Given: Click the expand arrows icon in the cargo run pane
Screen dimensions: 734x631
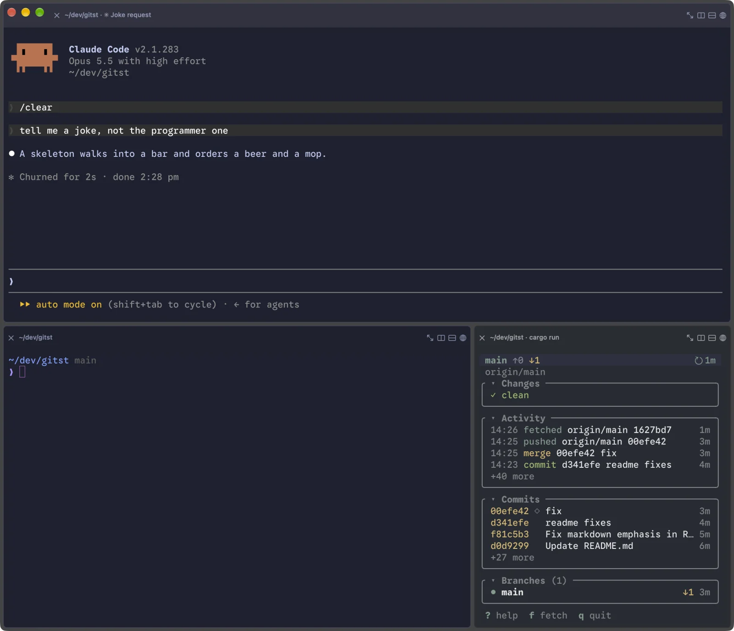Looking at the screenshot, I should pyautogui.click(x=690, y=338).
